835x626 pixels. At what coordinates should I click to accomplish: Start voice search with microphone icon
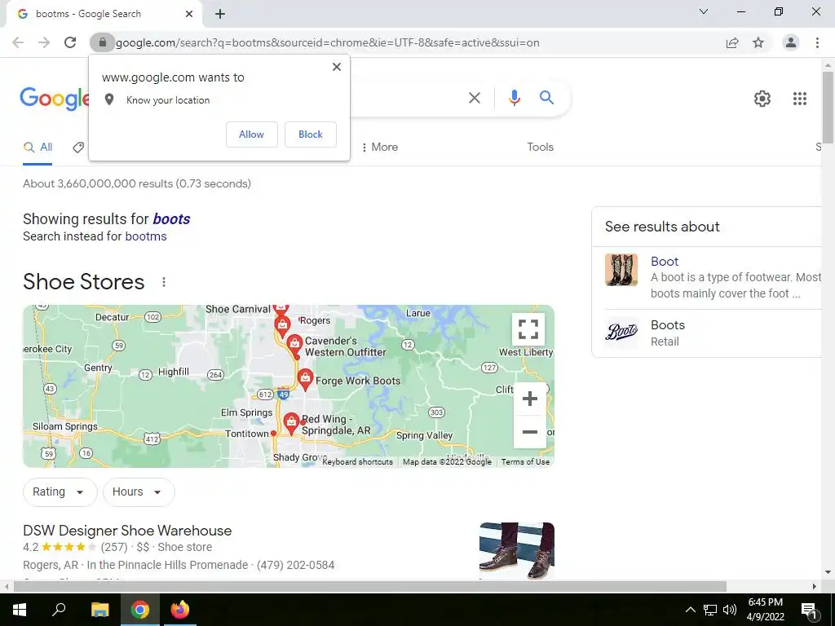pos(514,98)
